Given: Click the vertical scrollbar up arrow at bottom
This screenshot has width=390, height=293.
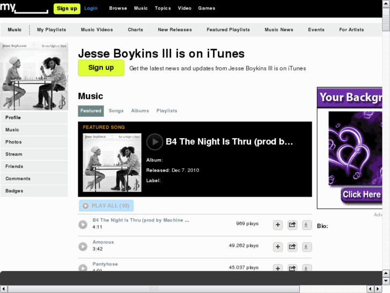Looking at the screenshot, I should [x=386, y=273].
